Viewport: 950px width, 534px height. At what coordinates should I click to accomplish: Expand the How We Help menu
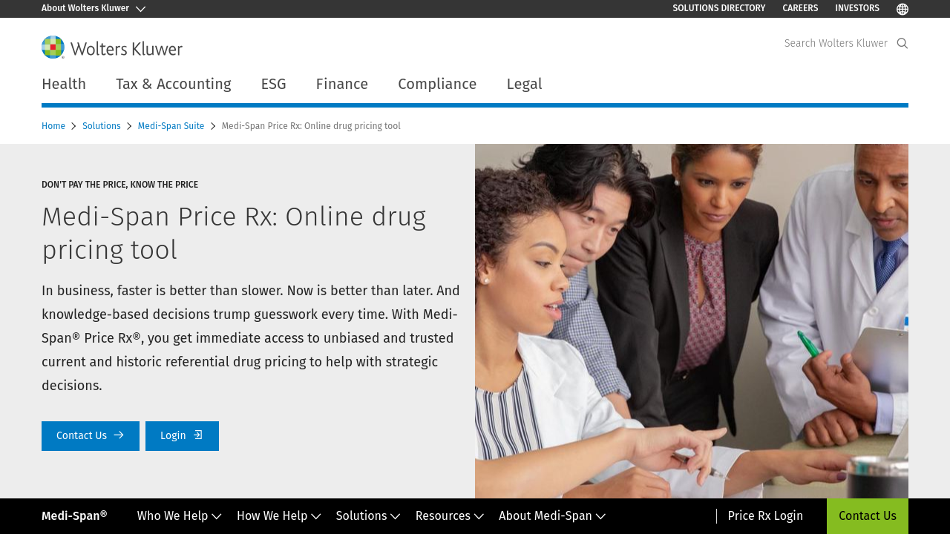pyautogui.click(x=278, y=516)
